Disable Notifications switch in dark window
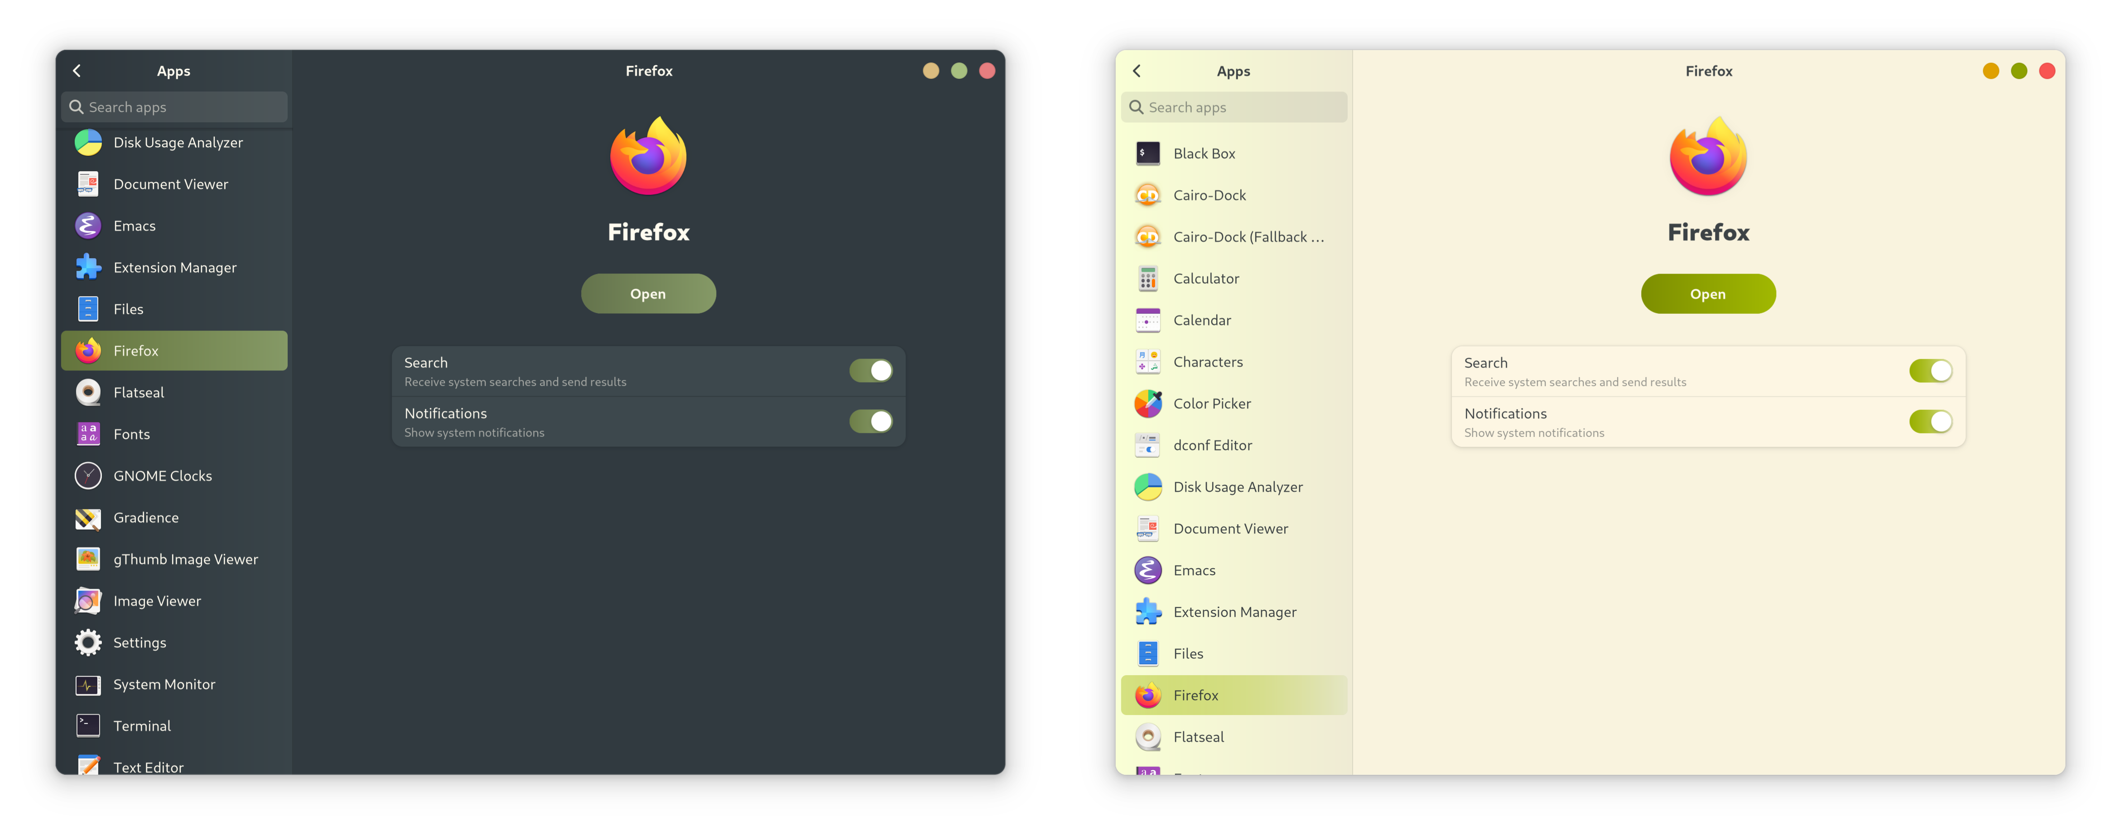2120x835 pixels. point(871,421)
